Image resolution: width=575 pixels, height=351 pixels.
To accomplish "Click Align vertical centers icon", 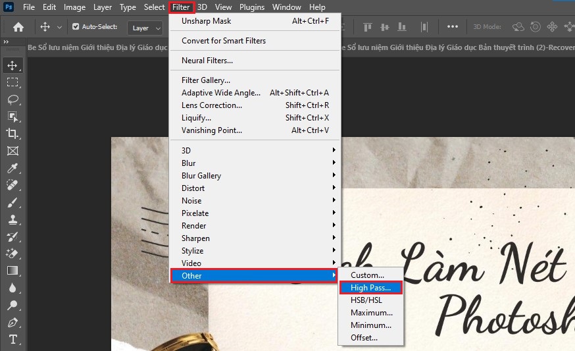I will [385, 27].
